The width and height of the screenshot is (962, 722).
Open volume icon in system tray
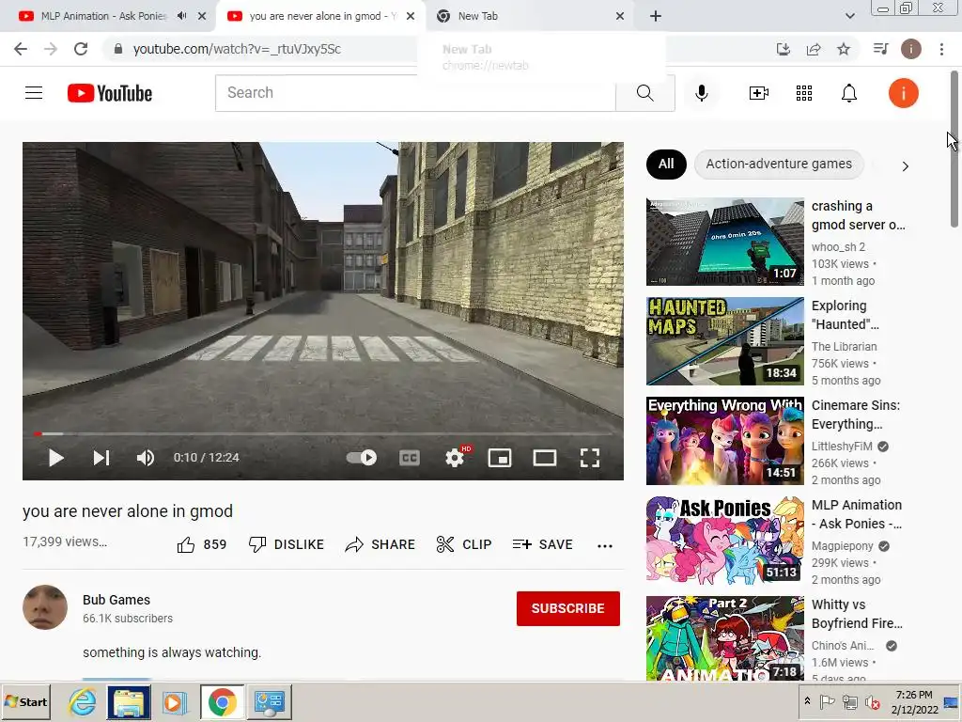(x=872, y=701)
